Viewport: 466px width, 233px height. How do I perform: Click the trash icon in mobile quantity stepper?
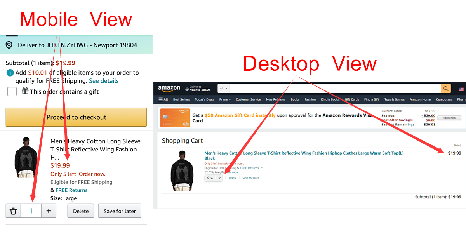click(x=13, y=211)
